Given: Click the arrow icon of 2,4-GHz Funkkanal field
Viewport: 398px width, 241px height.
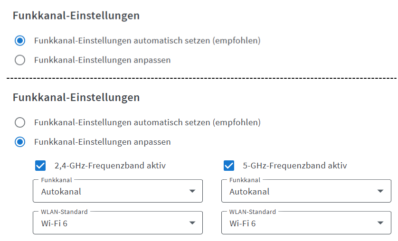Looking at the screenshot, I should [x=192, y=191].
